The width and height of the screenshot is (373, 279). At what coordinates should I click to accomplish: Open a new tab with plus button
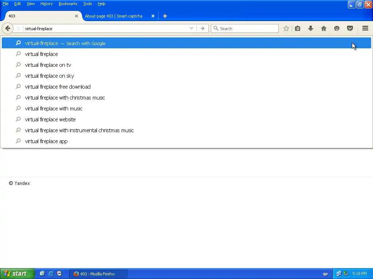[x=165, y=16]
